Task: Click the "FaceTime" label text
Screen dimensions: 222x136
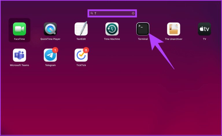Action: point(19,39)
